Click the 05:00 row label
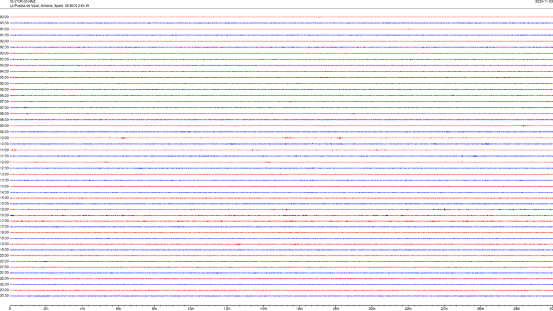 coord(4,78)
